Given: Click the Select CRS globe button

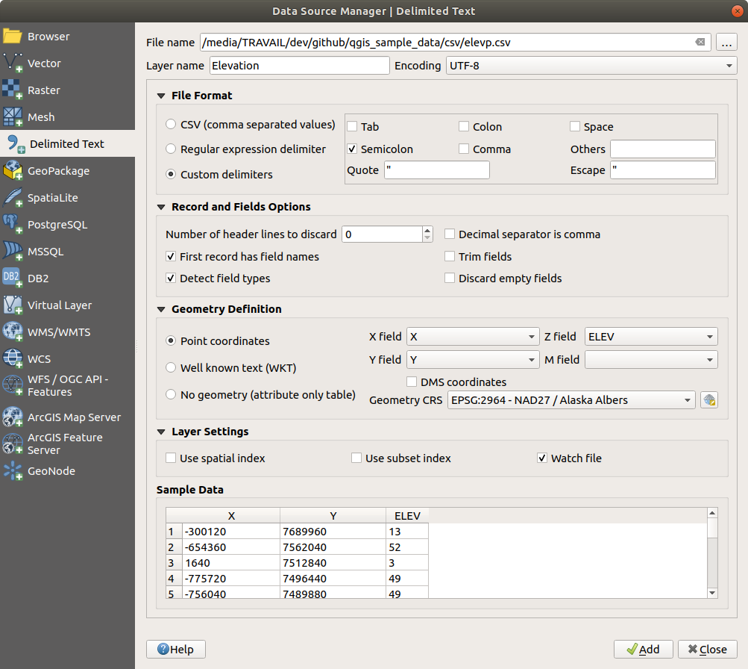Looking at the screenshot, I should pos(709,400).
